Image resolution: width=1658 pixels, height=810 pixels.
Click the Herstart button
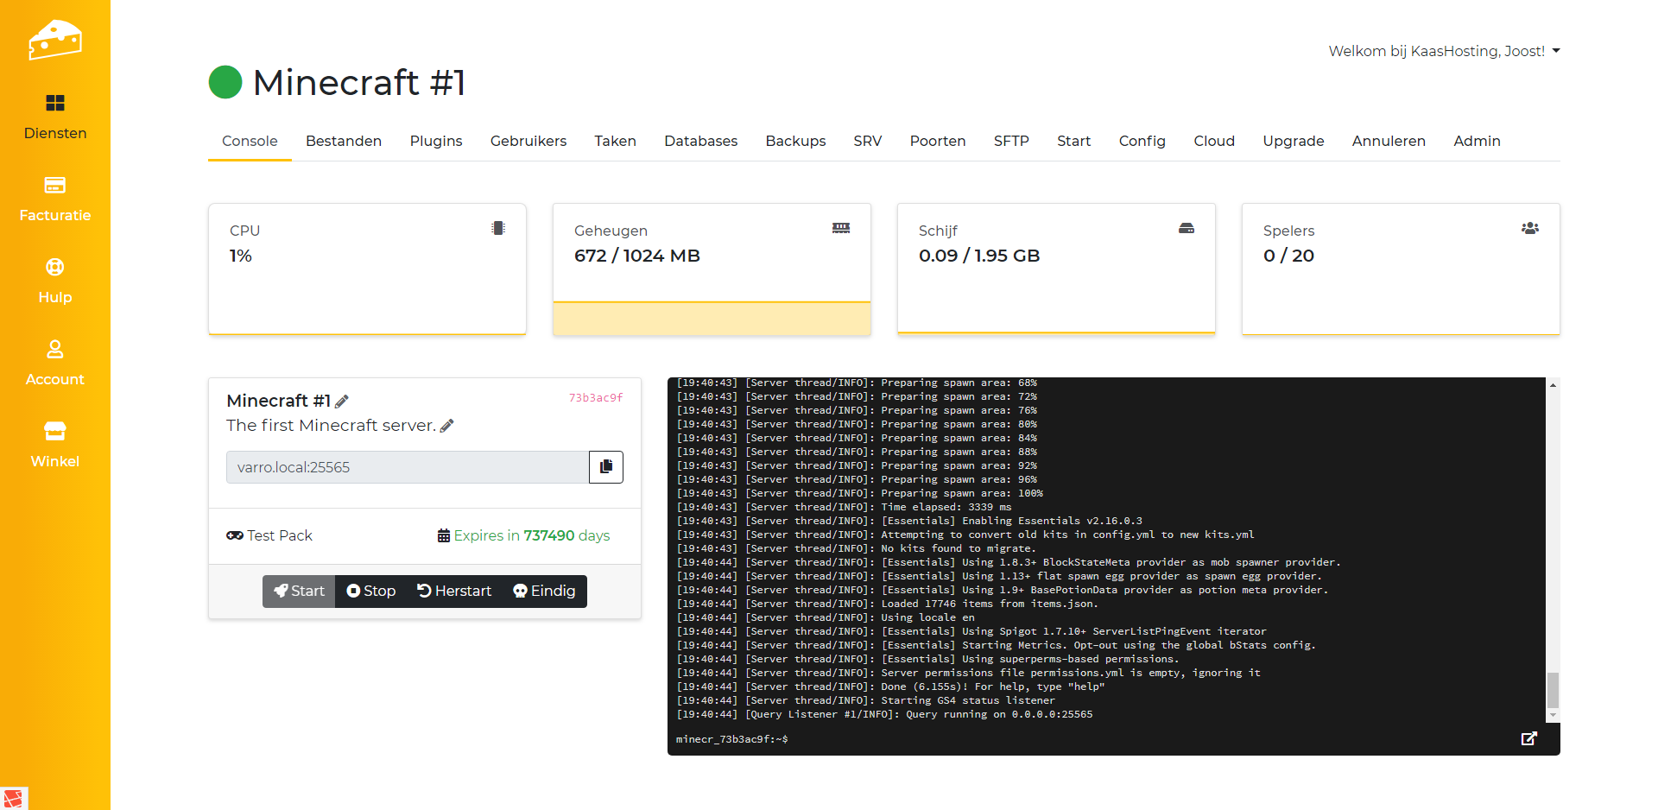(454, 592)
